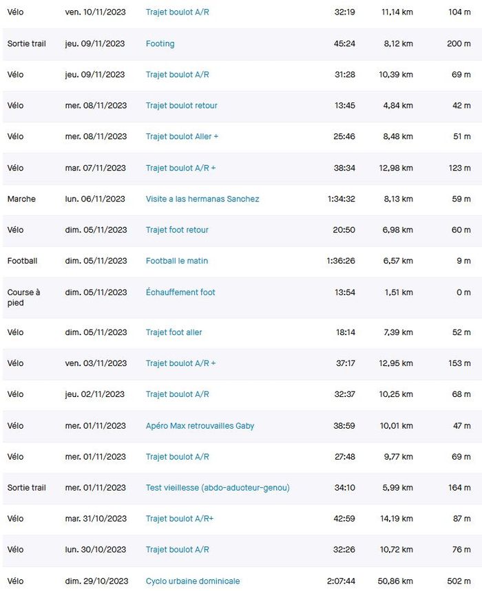
Task: Click the 50,86 km distance cell
Action: coord(396,581)
